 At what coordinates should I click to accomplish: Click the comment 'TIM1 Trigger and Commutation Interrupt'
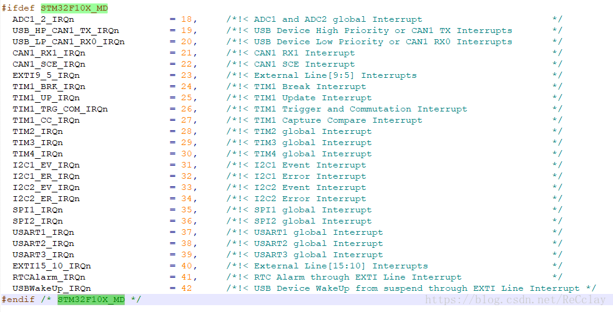(x=360, y=109)
